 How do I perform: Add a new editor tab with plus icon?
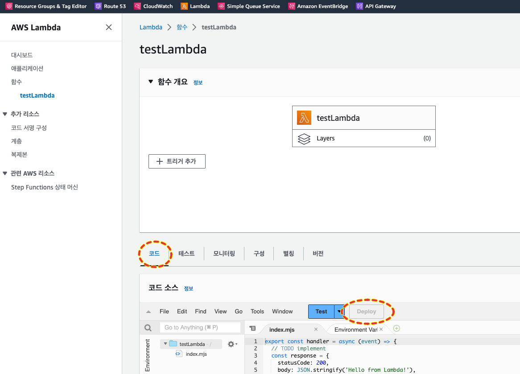pyautogui.click(x=396, y=328)
